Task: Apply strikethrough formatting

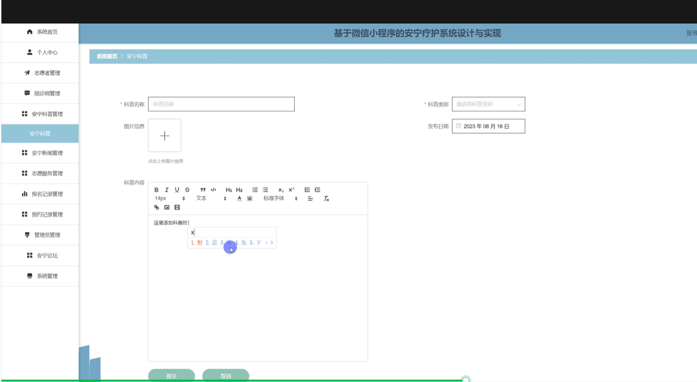Action: [x=186, y=190]
